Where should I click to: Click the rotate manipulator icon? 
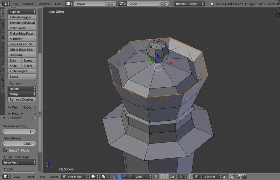(x=125, y=177)
